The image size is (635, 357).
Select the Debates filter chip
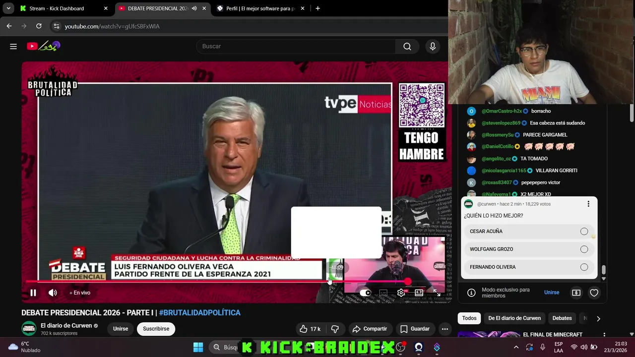click(562, 318)
